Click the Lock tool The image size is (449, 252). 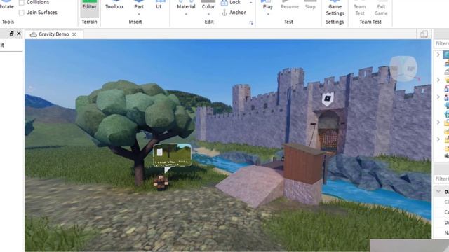tap(231, 3)
